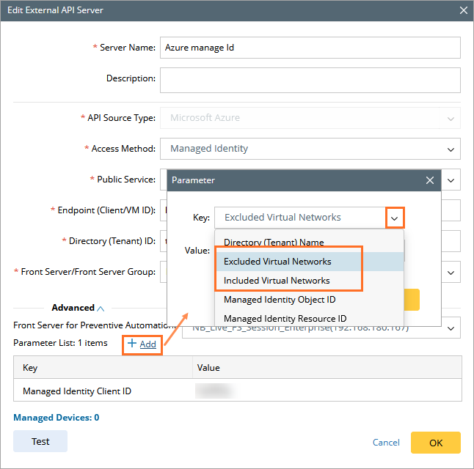The width and height of the screenshot is (474, 469).
Task: Click the Cancel link
Action: tap(386, 443)
